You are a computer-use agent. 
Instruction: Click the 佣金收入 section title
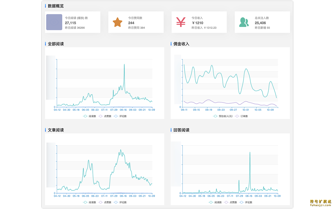(x=181, y=44)
